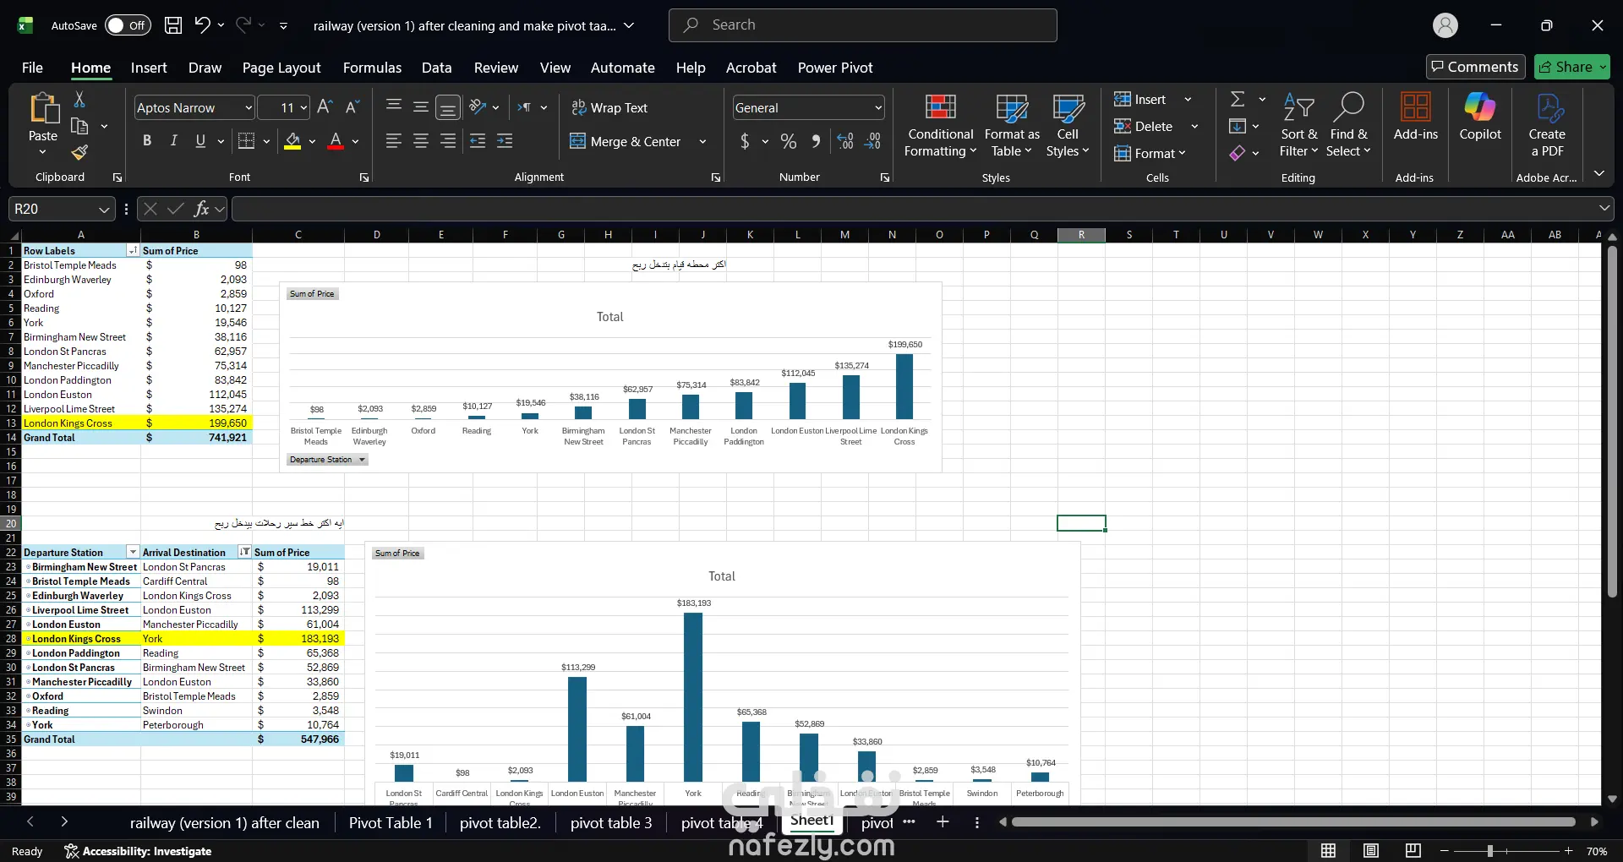The image size is (1623, 862).
Task: Decrease font size with smaller A icon
Action: click(x=352, y=107)
